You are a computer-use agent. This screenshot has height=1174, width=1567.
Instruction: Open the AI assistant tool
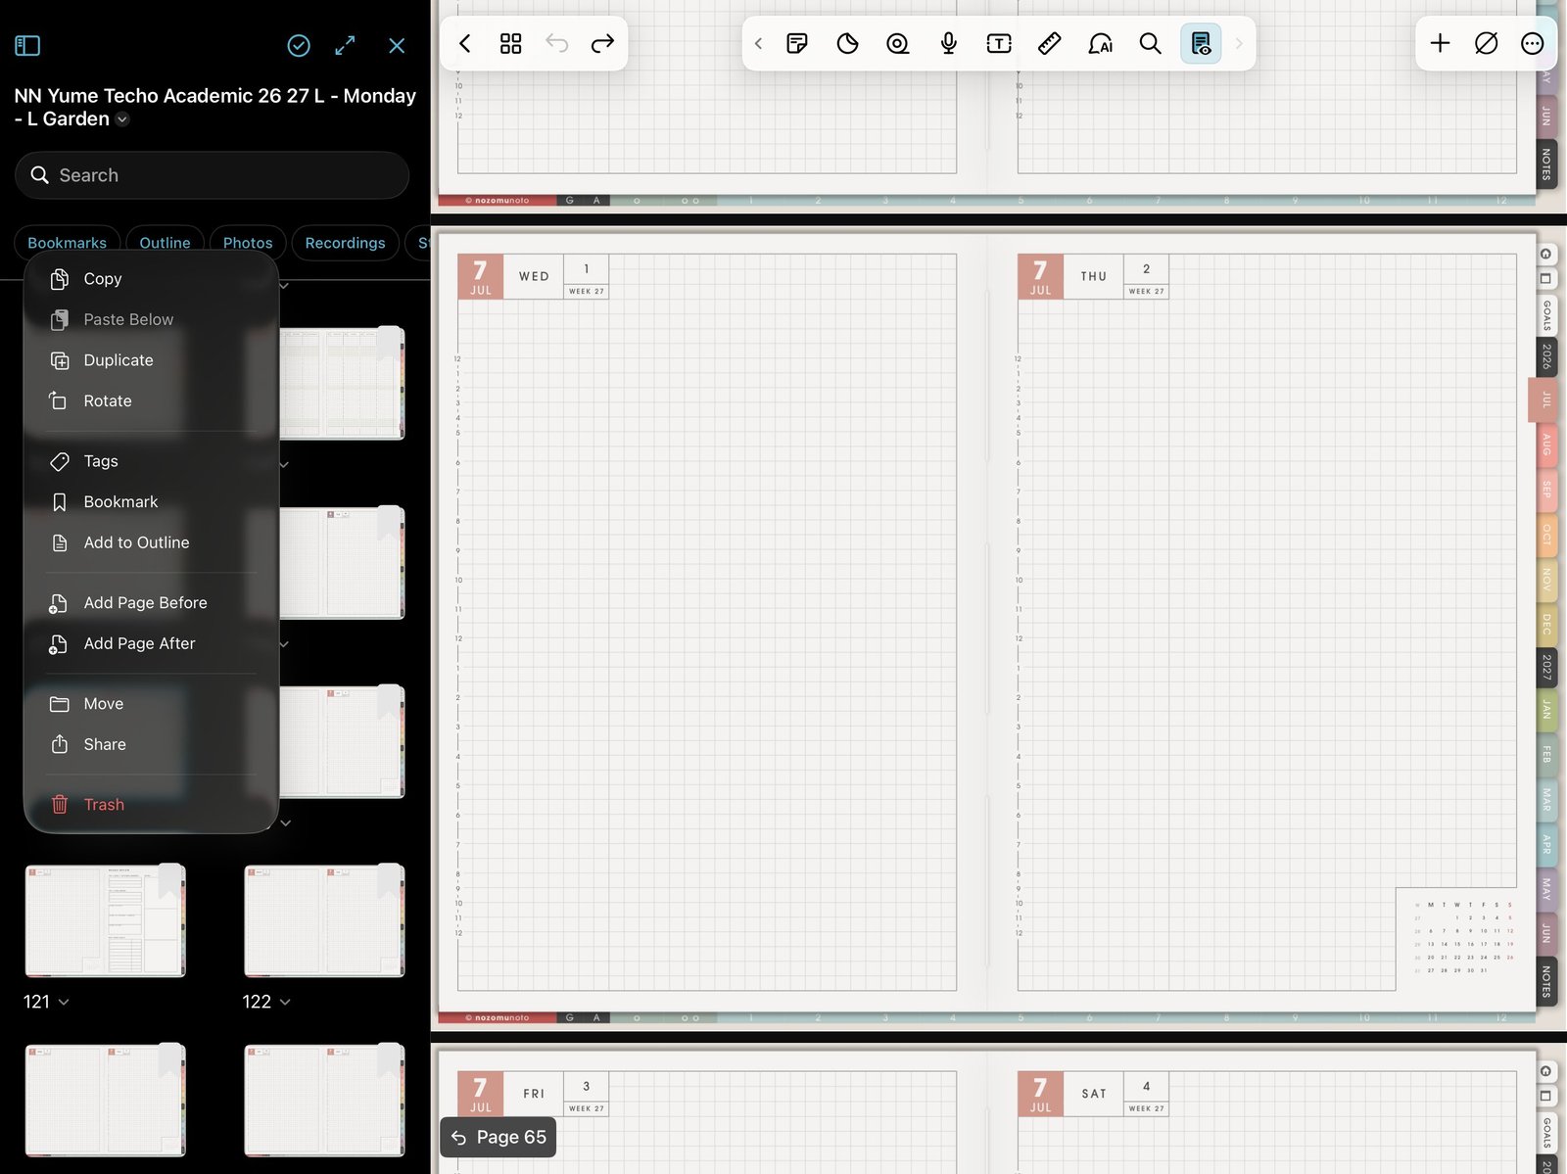[1100, 43]
